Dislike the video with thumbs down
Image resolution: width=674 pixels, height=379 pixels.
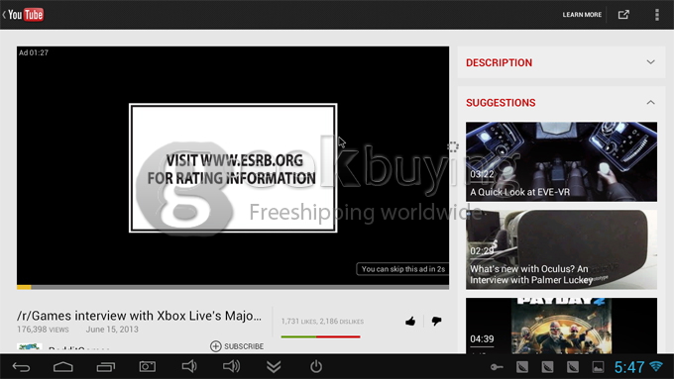pos(436,321)
